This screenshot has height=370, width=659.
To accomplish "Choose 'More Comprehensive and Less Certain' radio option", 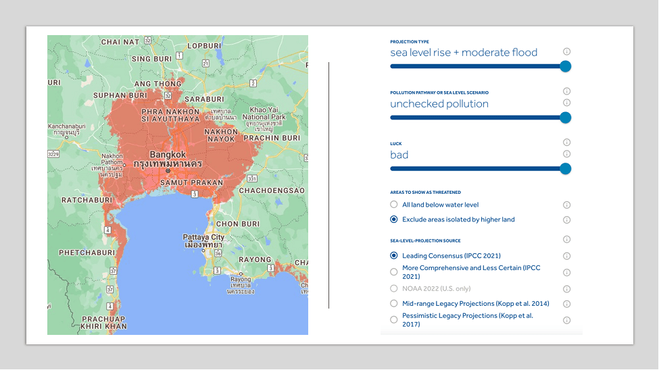I will tap(394, 272).
